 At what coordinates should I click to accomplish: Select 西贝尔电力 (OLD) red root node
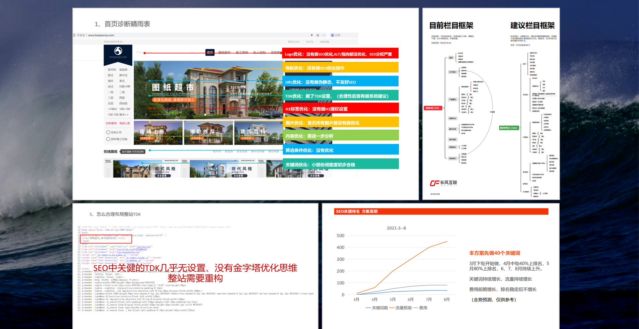coord(433,108)
